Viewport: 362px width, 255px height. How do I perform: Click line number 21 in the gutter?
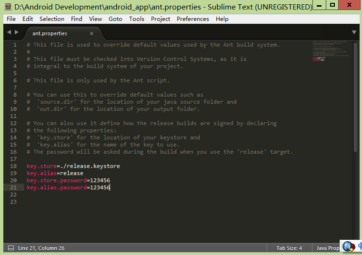coord(13,187)
